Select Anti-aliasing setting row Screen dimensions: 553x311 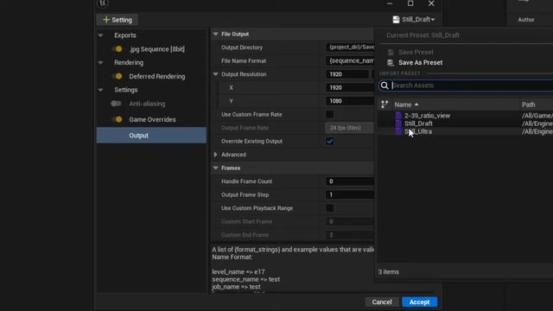tap(147, 104)
